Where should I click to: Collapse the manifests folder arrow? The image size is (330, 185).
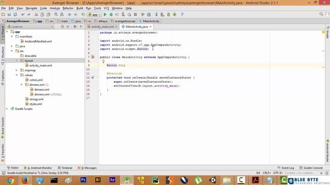point(12,36)
